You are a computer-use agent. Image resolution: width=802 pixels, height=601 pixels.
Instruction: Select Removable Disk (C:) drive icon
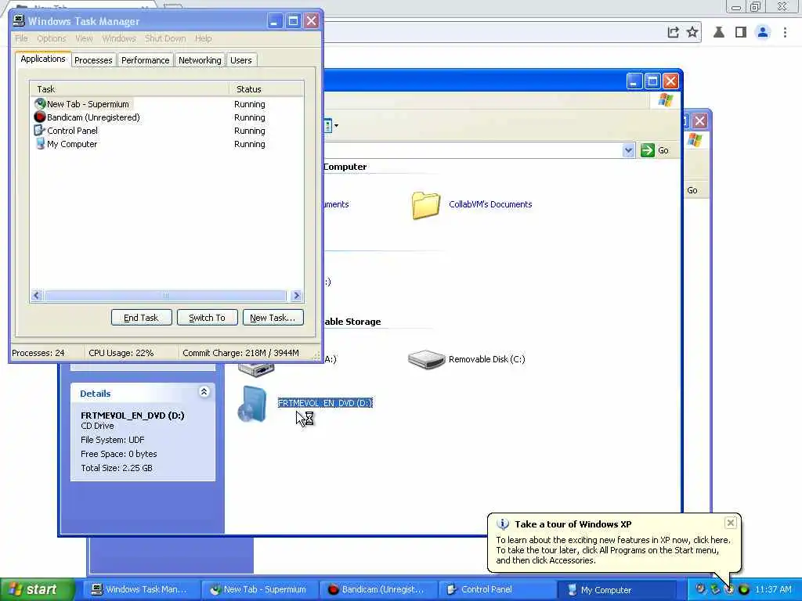click(426, 359)
